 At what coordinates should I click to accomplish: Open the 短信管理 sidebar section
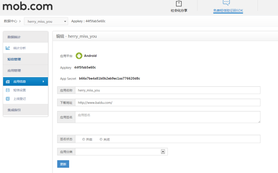[x=14, y=59]
